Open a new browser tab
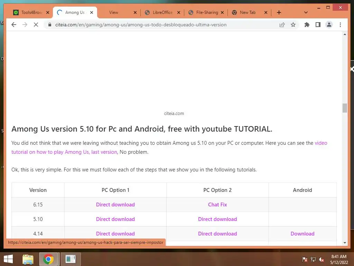Image resolution: width=354 pixels, height=266 pixels. (x=279, y=12)
